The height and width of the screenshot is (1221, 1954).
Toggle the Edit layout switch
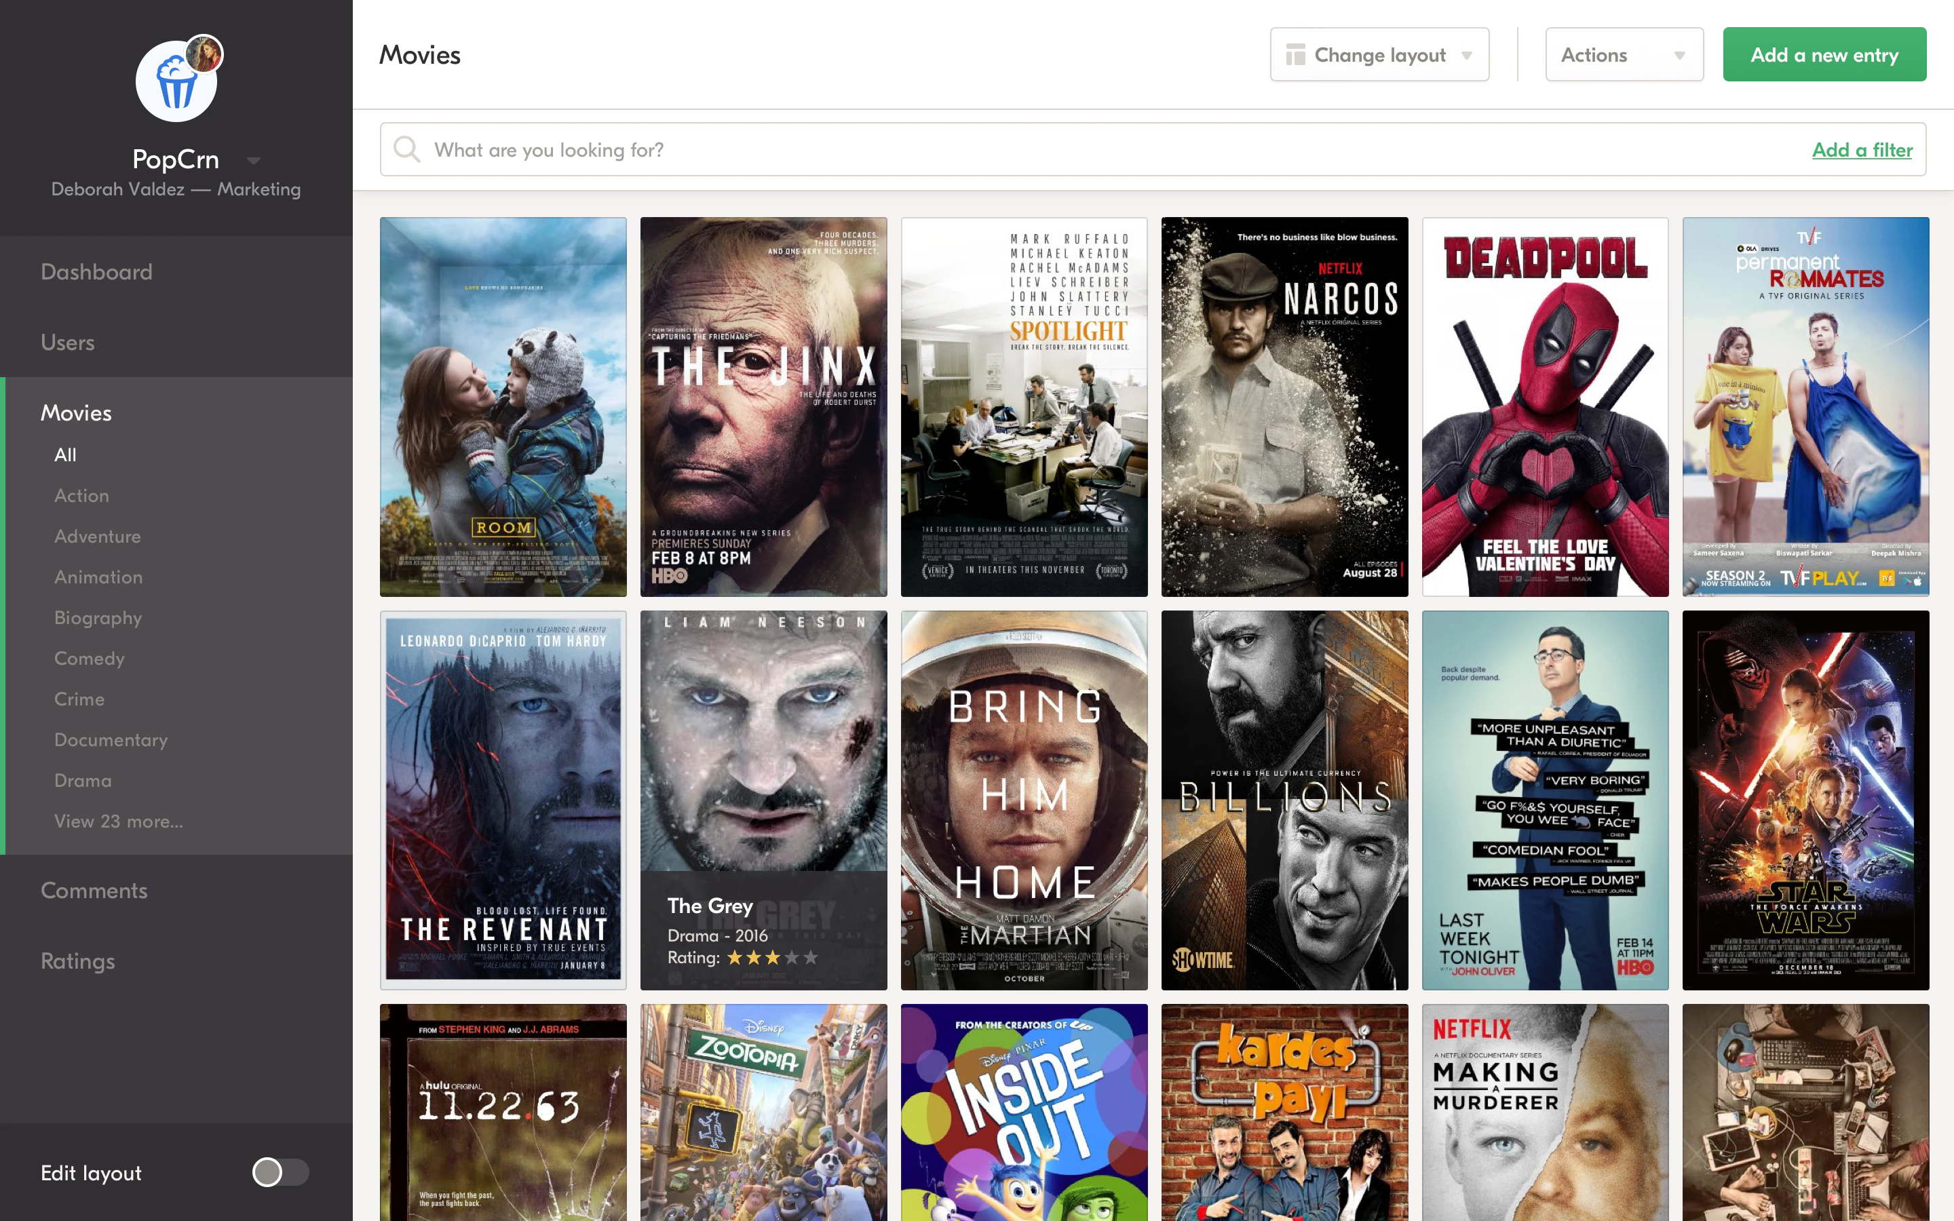click(x=280, y=1173)
